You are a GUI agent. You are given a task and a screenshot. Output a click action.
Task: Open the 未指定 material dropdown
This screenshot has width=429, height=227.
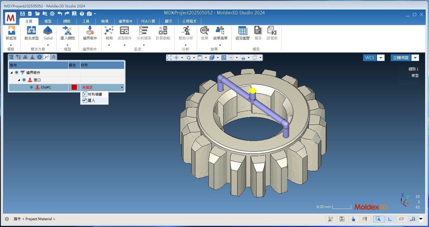(122, 88)
